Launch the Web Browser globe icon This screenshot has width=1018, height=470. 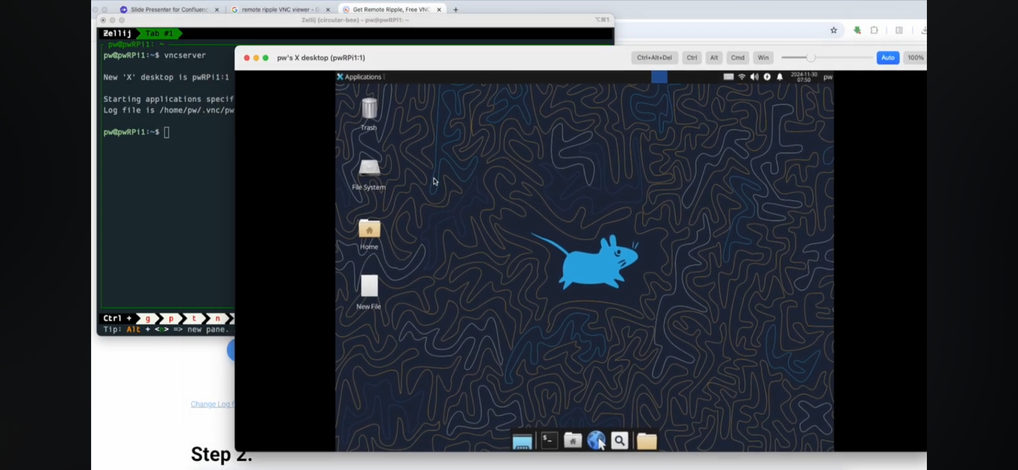(x=596, y=440)
